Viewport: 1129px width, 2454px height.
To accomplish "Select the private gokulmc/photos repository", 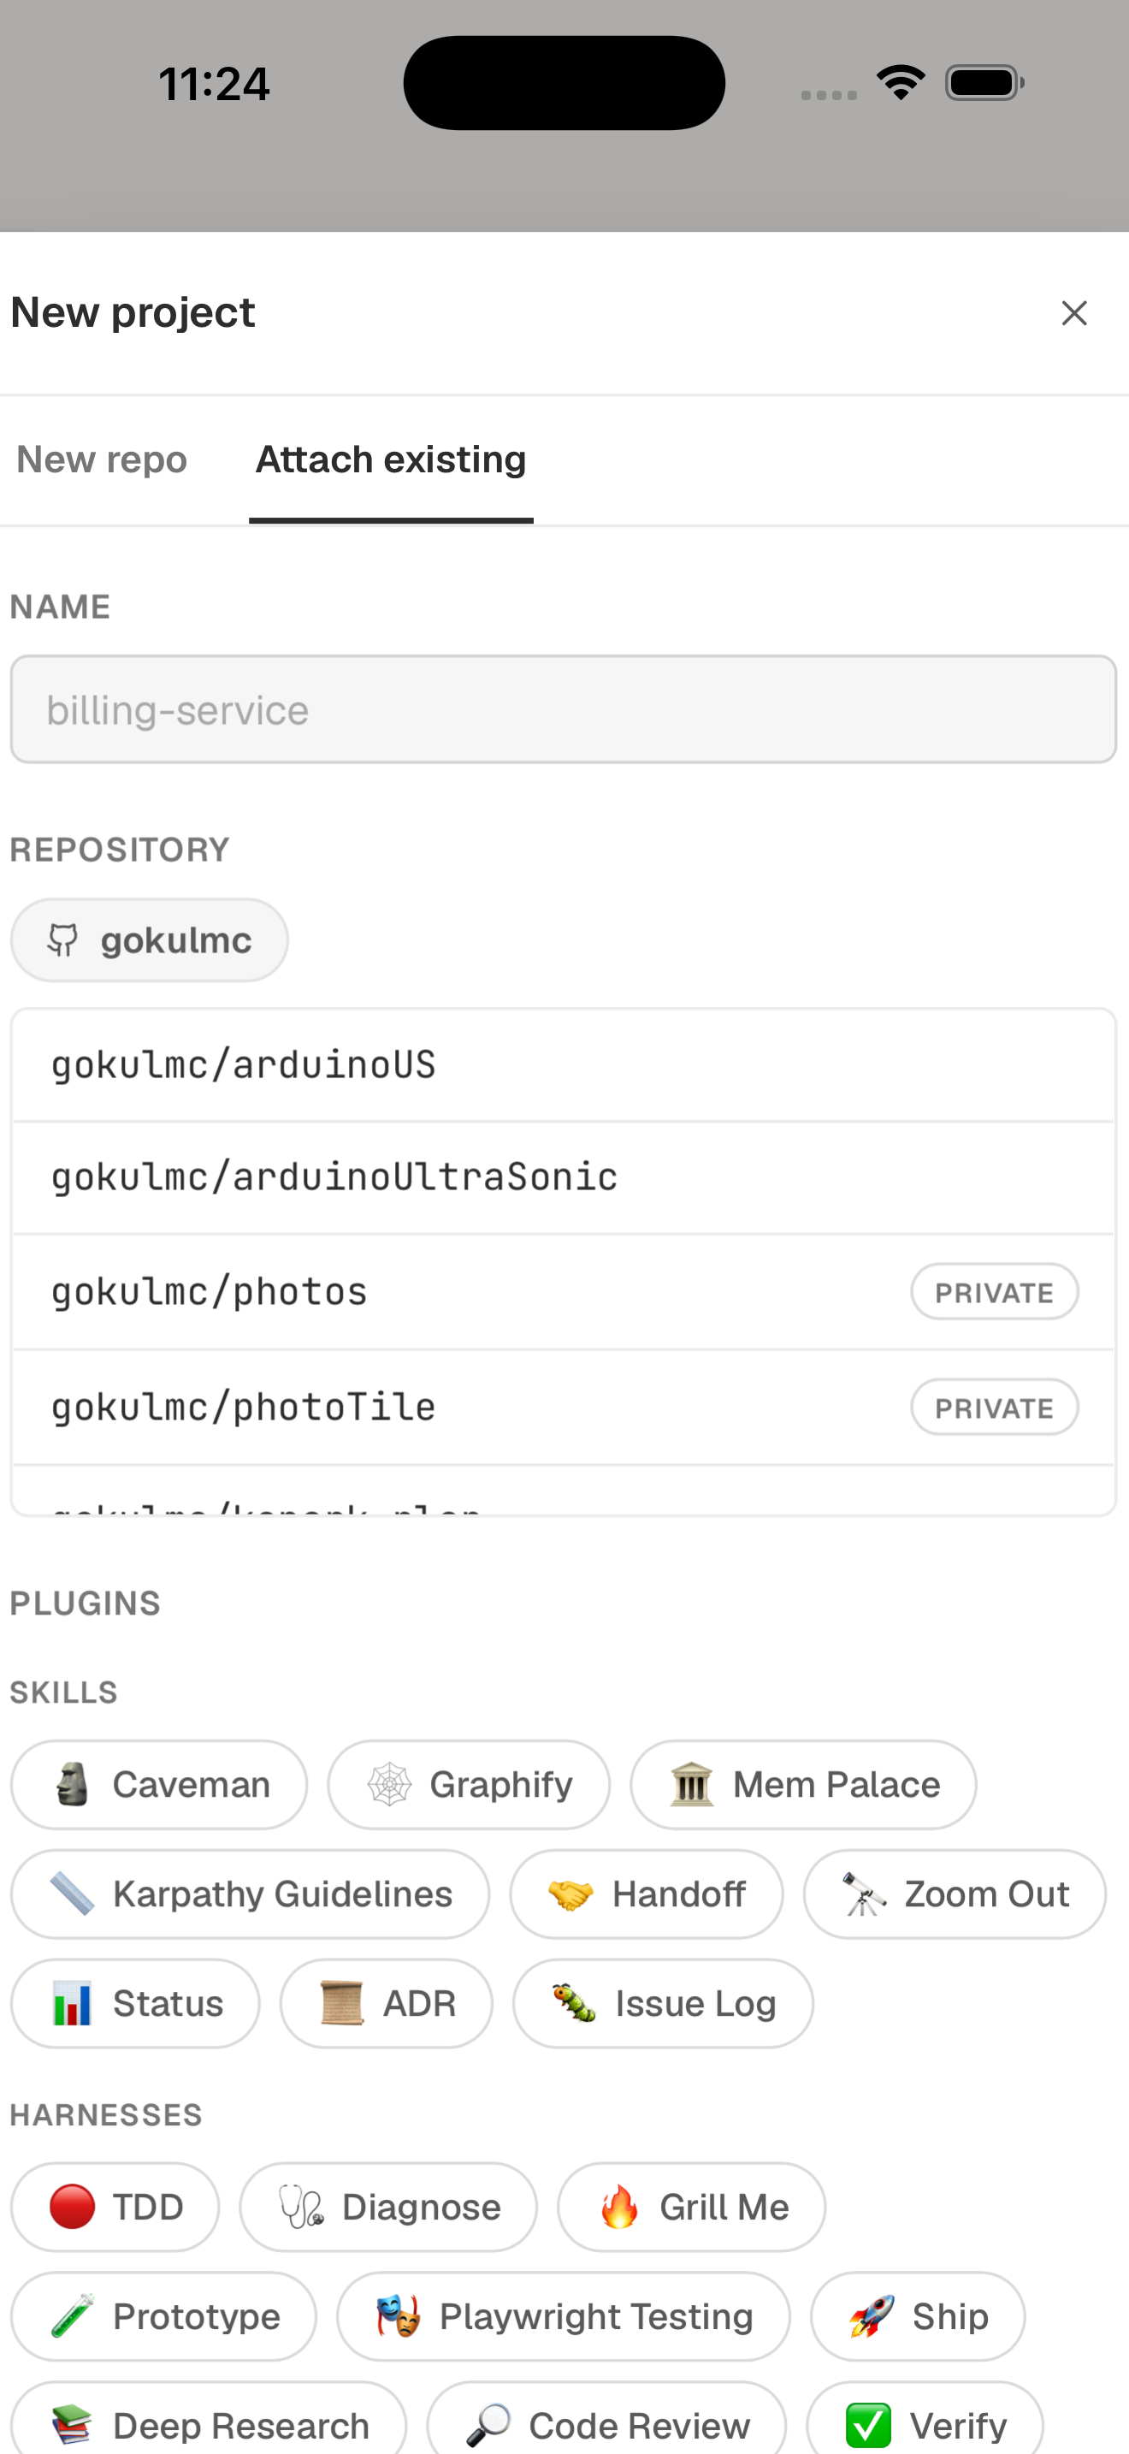I will click(x=564, y=1292).
